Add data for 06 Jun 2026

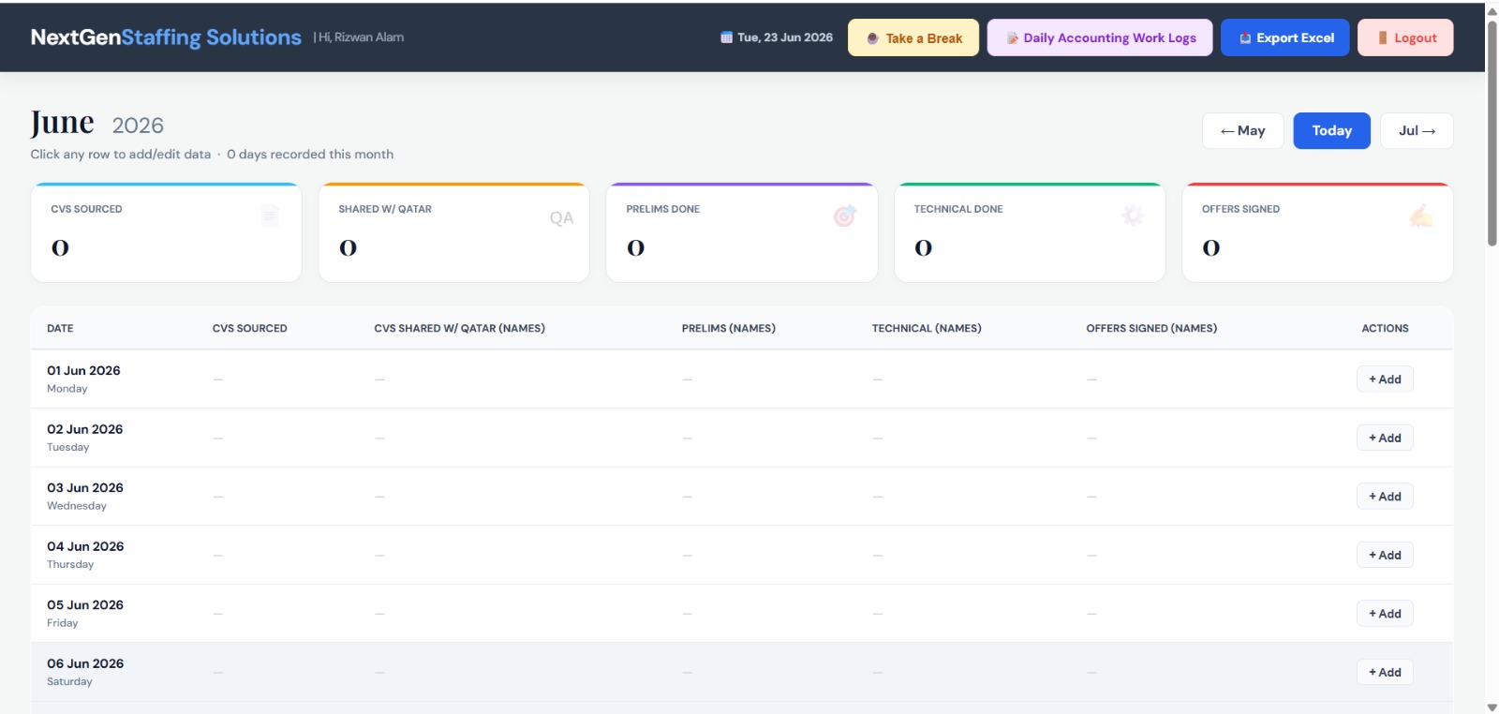tap(1385, 672)
